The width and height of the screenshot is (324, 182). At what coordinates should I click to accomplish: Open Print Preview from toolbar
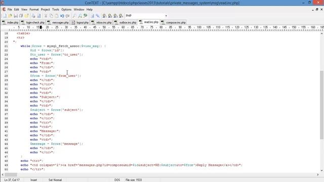tap(38, 16)
